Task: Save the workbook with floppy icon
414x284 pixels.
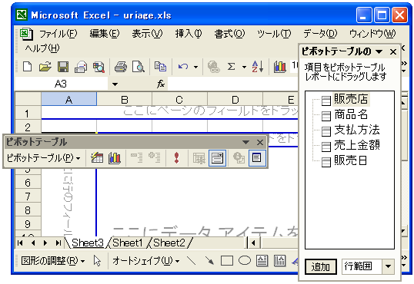Action: tap(63, 67)
